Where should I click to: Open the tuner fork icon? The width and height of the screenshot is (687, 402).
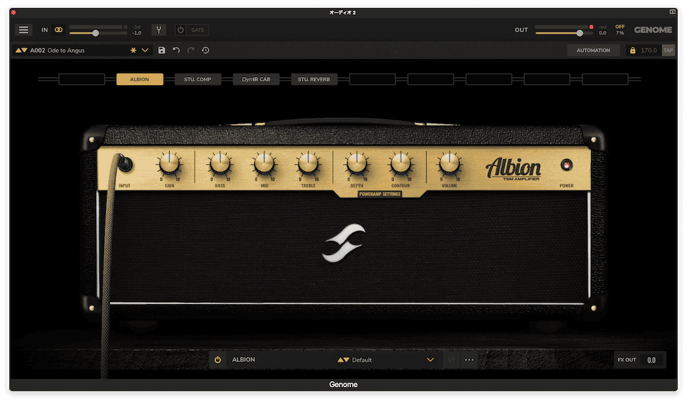tap(158, 30)
